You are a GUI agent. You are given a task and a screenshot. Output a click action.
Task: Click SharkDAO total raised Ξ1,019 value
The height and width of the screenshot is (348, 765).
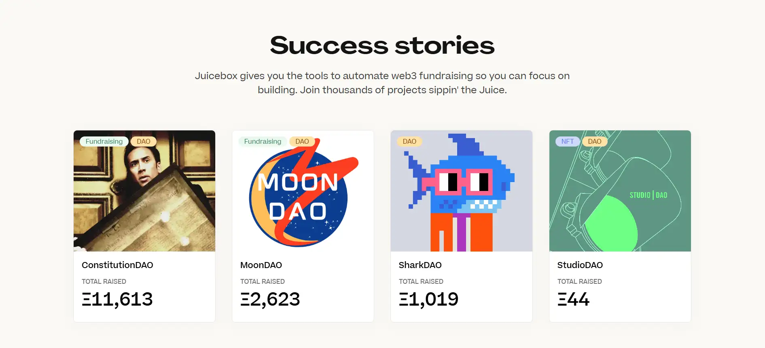tap(428, 299)
